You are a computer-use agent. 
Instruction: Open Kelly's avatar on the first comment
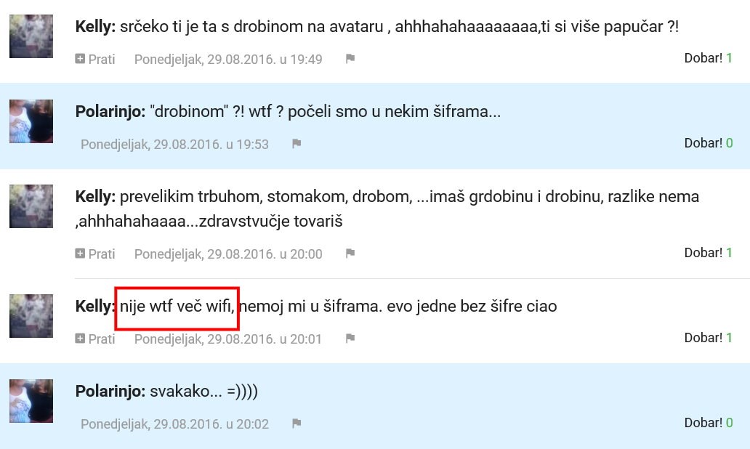click(x=31, y=36)
